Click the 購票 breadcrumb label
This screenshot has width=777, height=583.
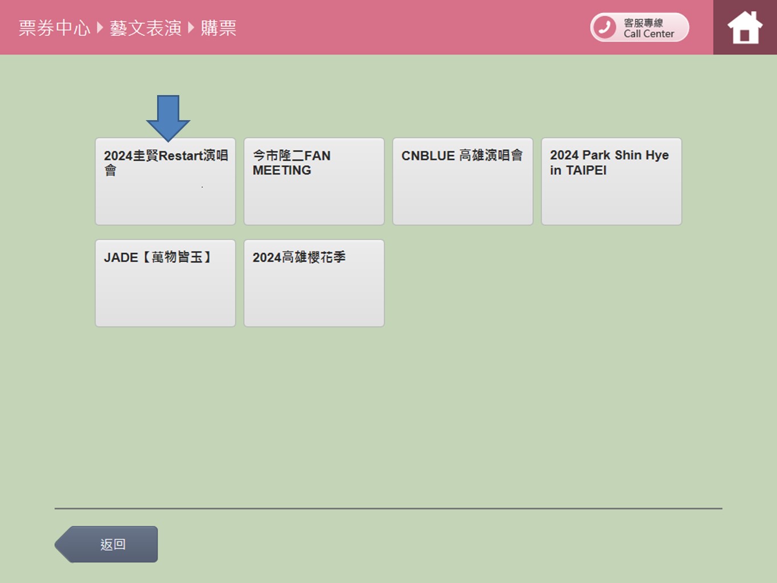click(219, 28)
